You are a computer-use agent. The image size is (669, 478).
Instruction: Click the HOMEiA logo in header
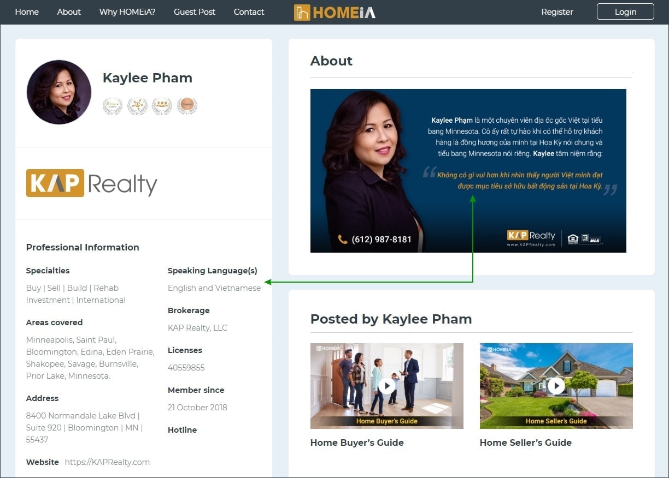pyautogui.click(x=334, y=12)
